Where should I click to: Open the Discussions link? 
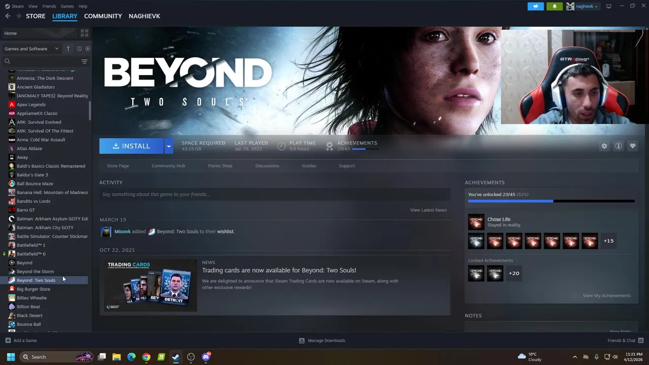(267, 166)
